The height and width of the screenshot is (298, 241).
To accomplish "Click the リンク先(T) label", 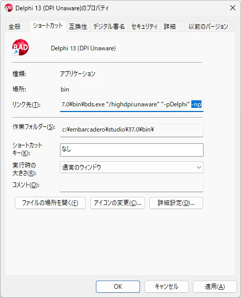I will click(x=26, y=104).
